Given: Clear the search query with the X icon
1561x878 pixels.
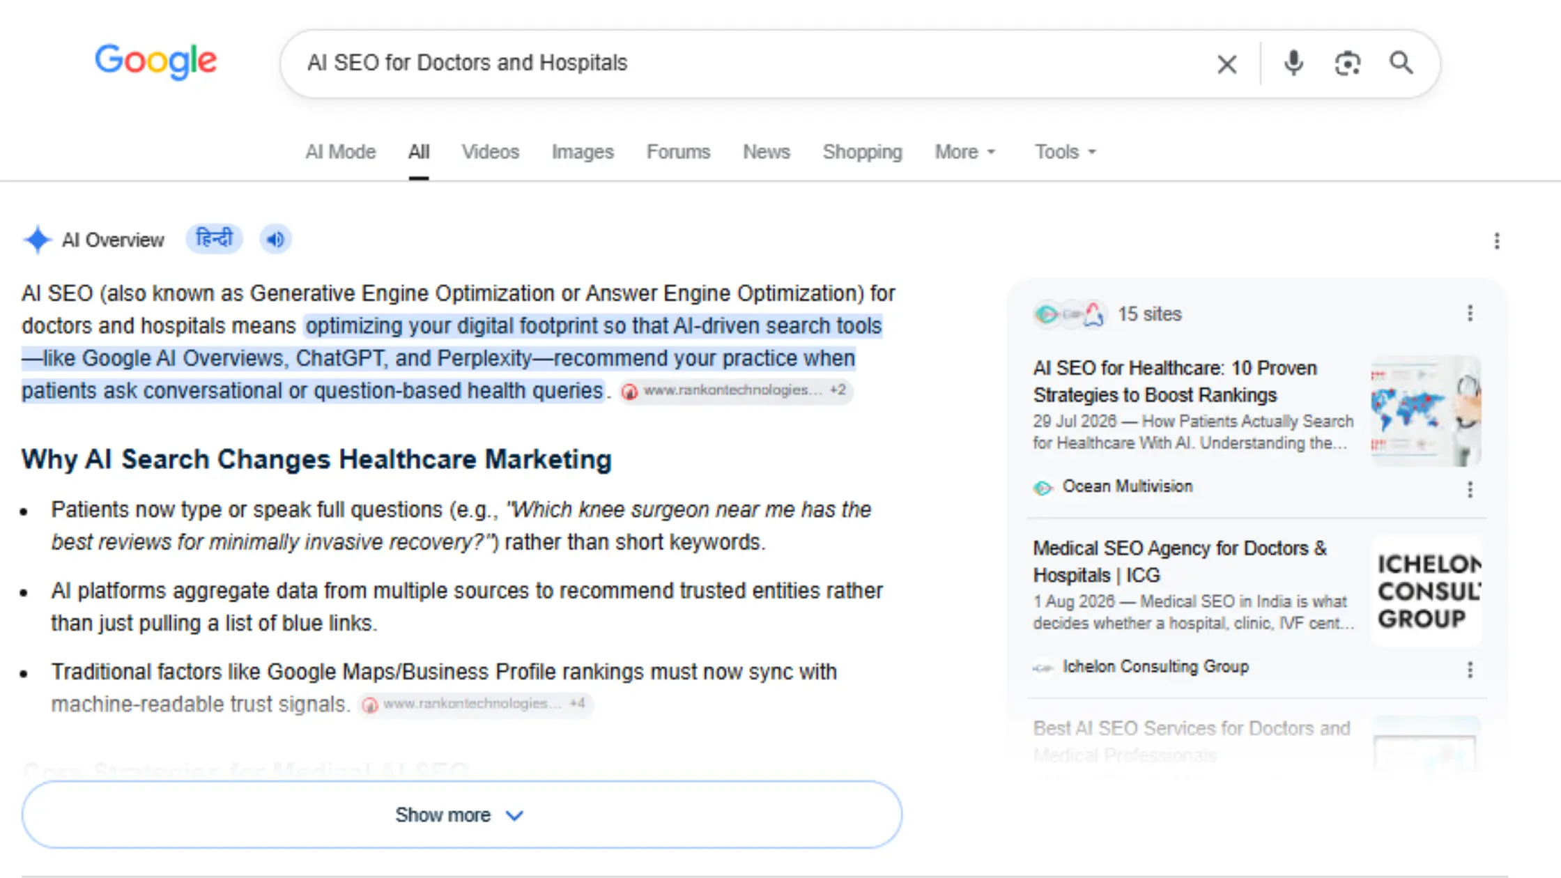Looking at the screenshot, I should [x=1226, y=64].
